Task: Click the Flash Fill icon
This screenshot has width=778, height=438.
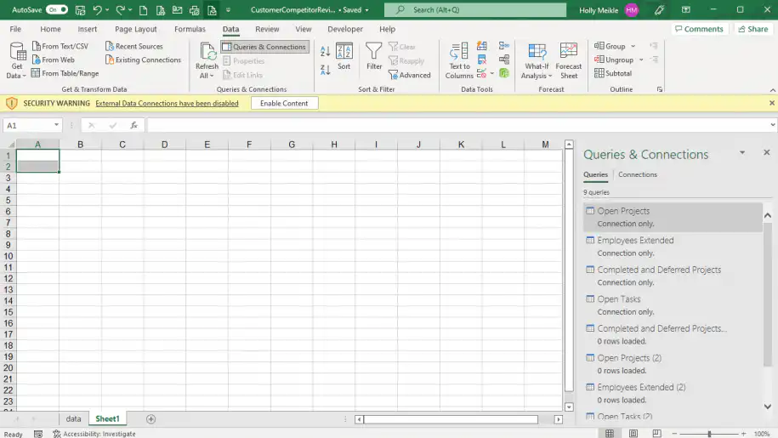Action: coord(482,46)
